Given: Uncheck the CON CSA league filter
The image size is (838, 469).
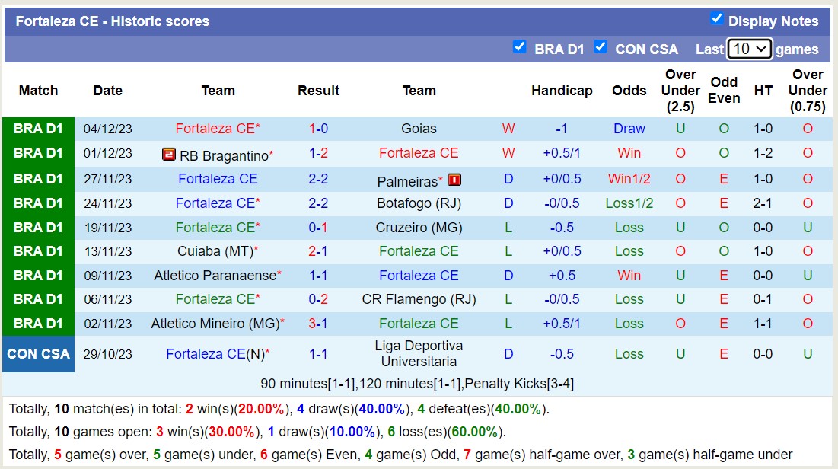Looking at the screenshot, I should [x=601, y=47].
